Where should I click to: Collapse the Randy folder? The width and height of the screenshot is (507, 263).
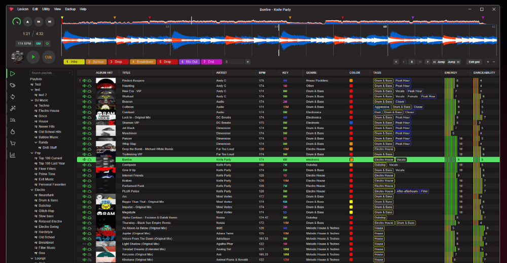36,142
